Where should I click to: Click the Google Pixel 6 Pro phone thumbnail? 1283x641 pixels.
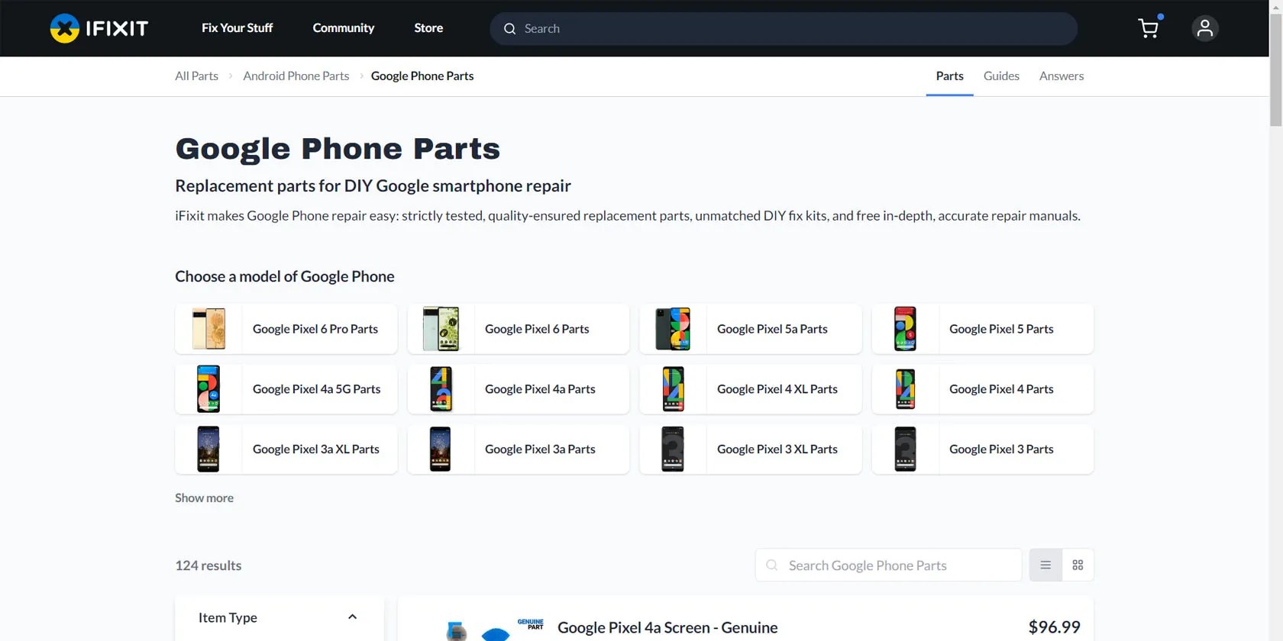(208, 329)
